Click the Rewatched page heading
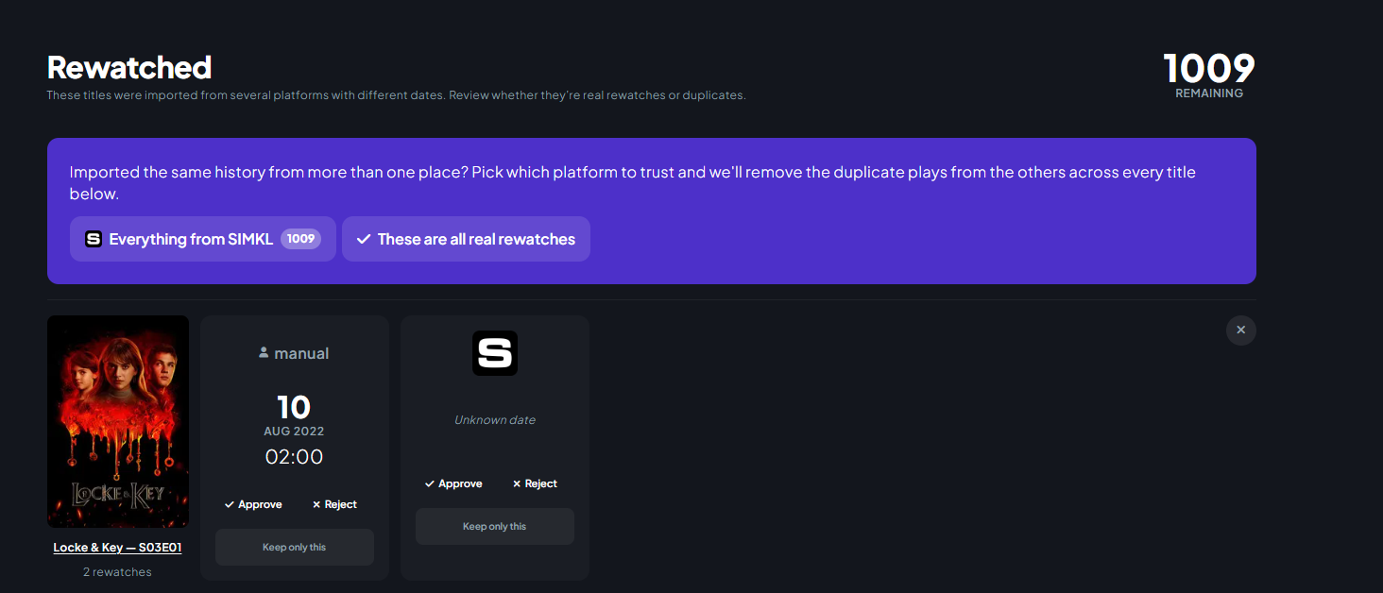 tap(129, 67)
